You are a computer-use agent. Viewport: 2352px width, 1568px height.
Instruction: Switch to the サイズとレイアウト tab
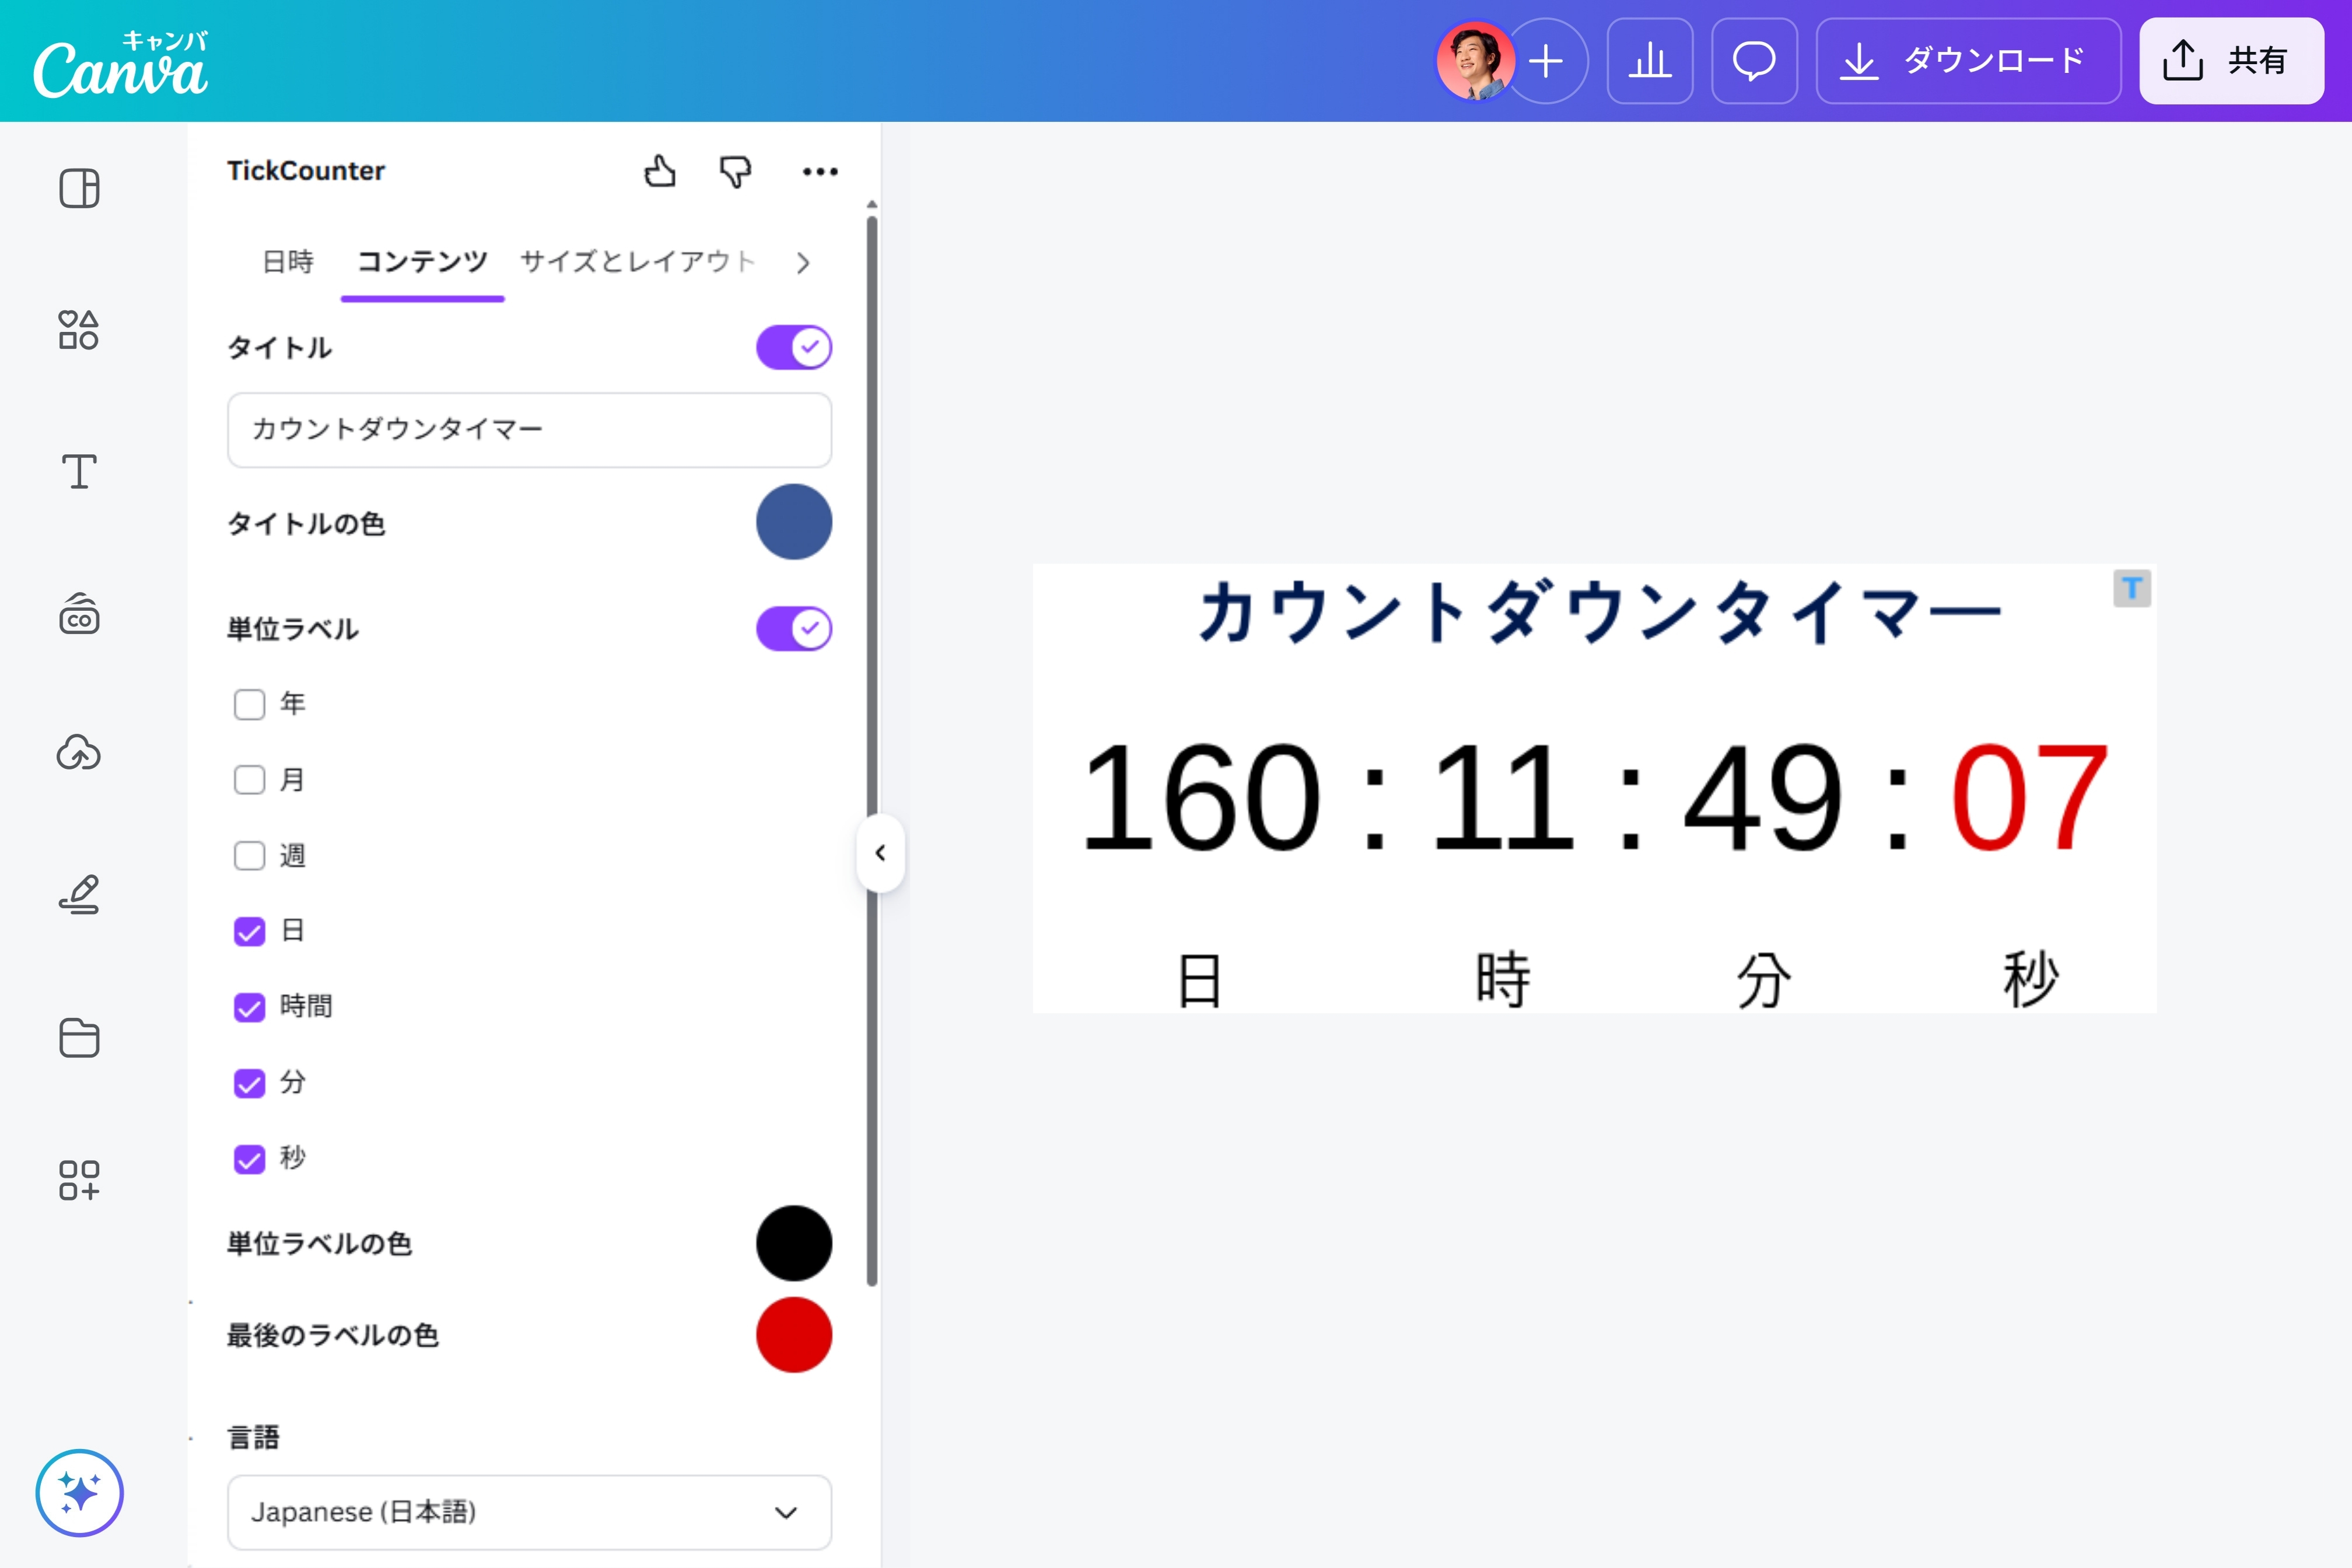click(637, 262)
